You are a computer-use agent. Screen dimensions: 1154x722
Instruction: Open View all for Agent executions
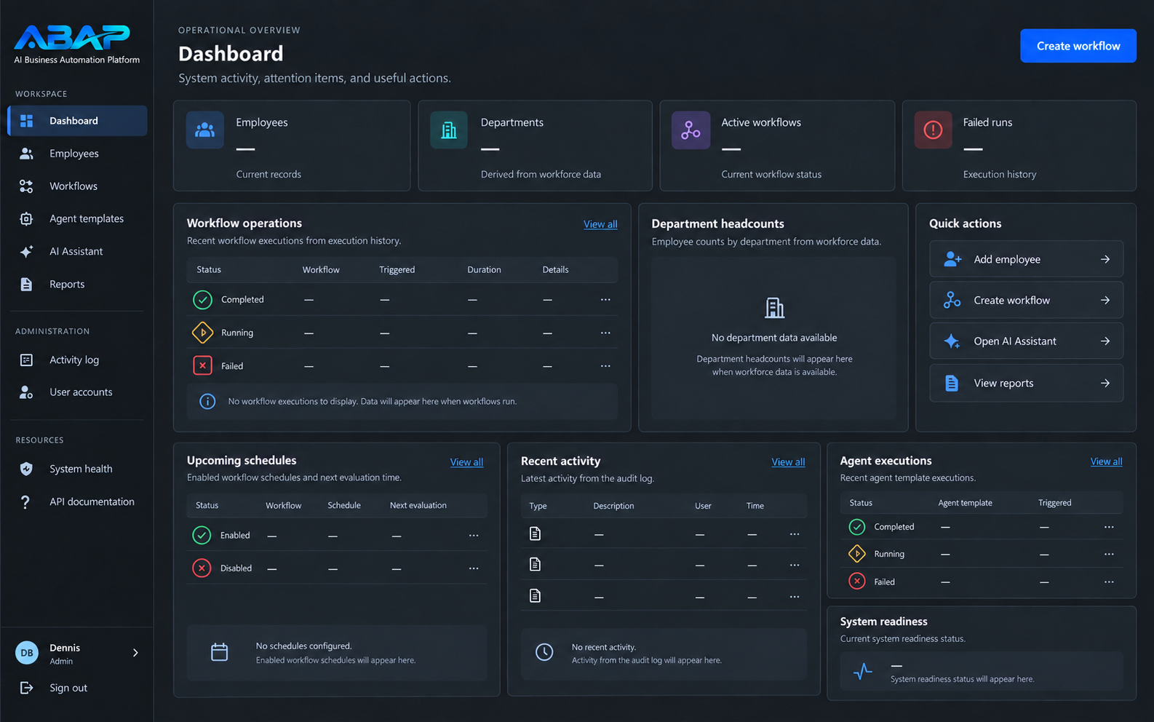tap(1106, 461)
